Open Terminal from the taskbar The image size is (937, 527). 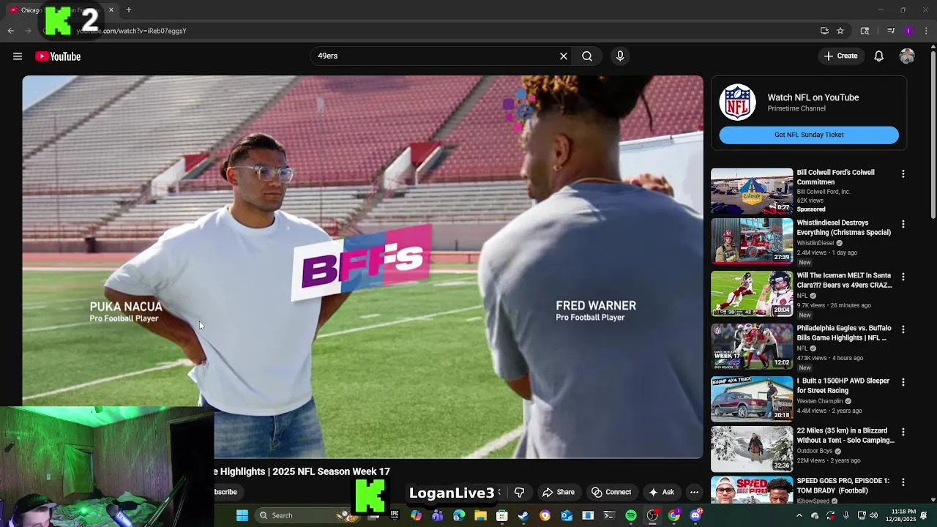609,515
